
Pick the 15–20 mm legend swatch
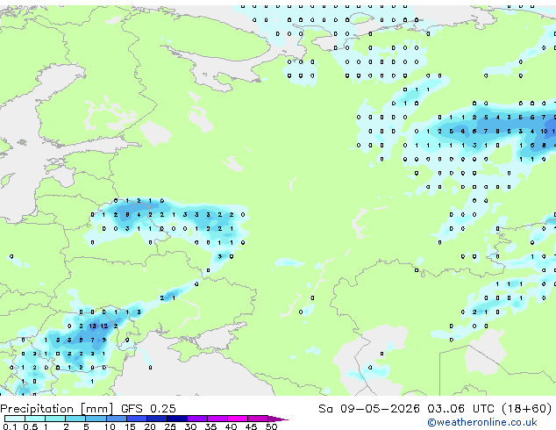pos(136,419)
